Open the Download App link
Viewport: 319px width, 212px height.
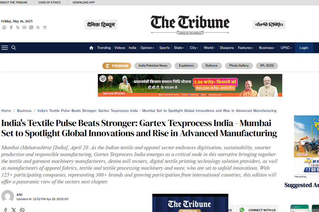[84, 2]
